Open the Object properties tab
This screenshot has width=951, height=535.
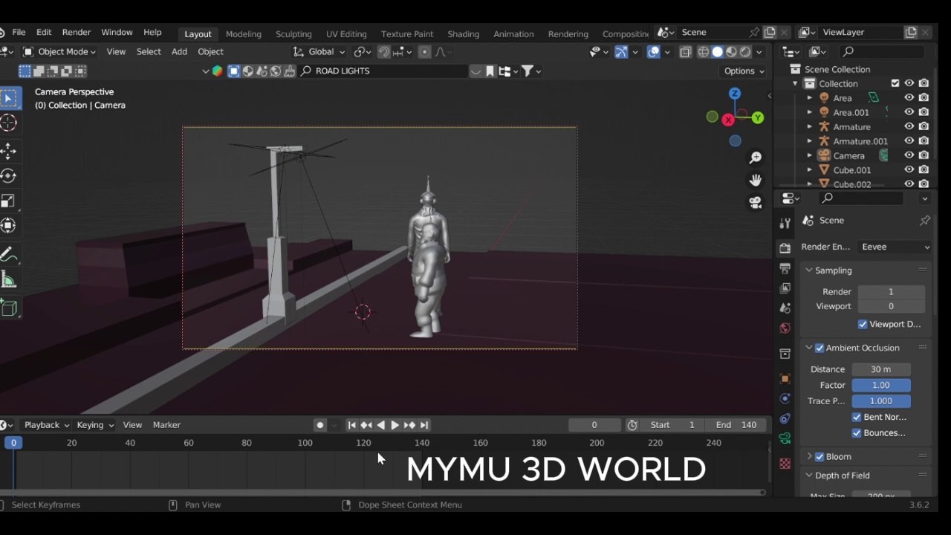(x=785, y=378)
